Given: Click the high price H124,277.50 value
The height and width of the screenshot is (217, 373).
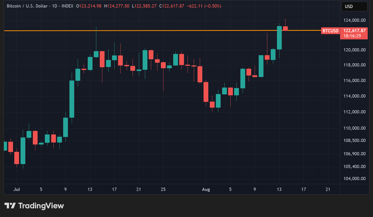Looking at the screenshot, I should [117, 6].
